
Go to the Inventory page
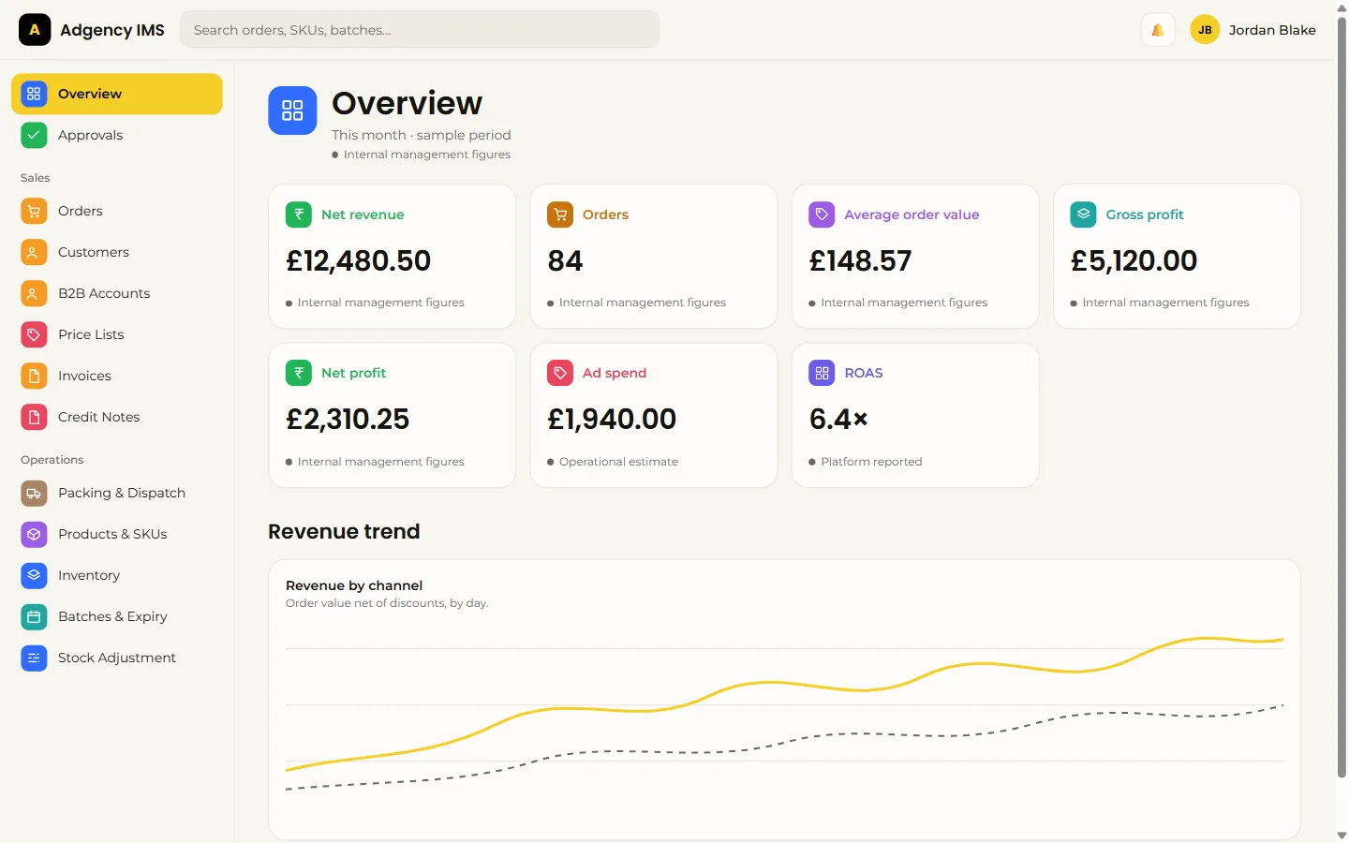coord(117,576)
